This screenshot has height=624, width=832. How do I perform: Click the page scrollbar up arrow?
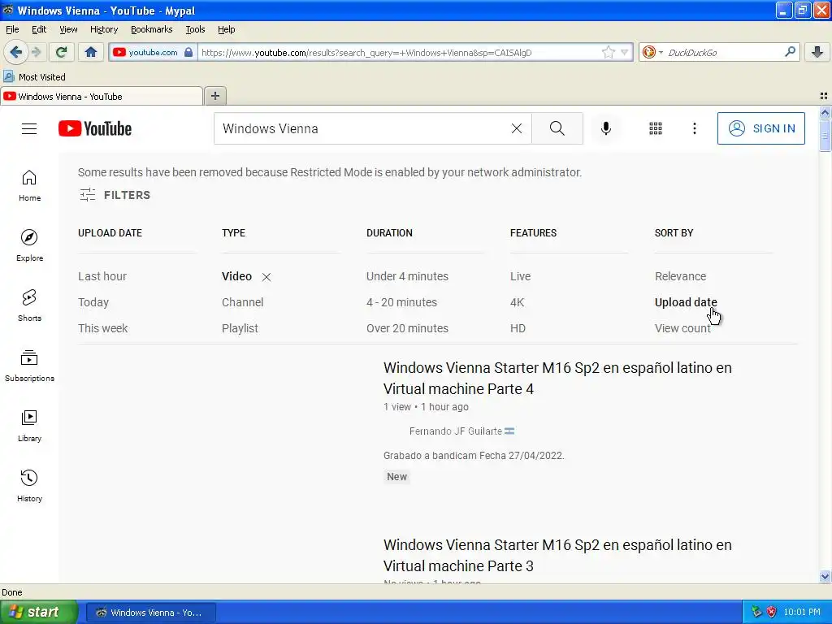tap(825, 112)
